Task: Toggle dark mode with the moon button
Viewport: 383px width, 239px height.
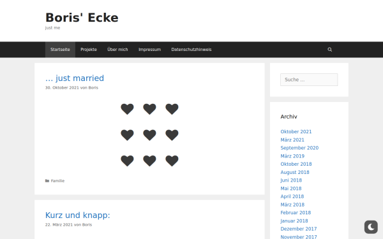Action: click(x=371, y=227)
